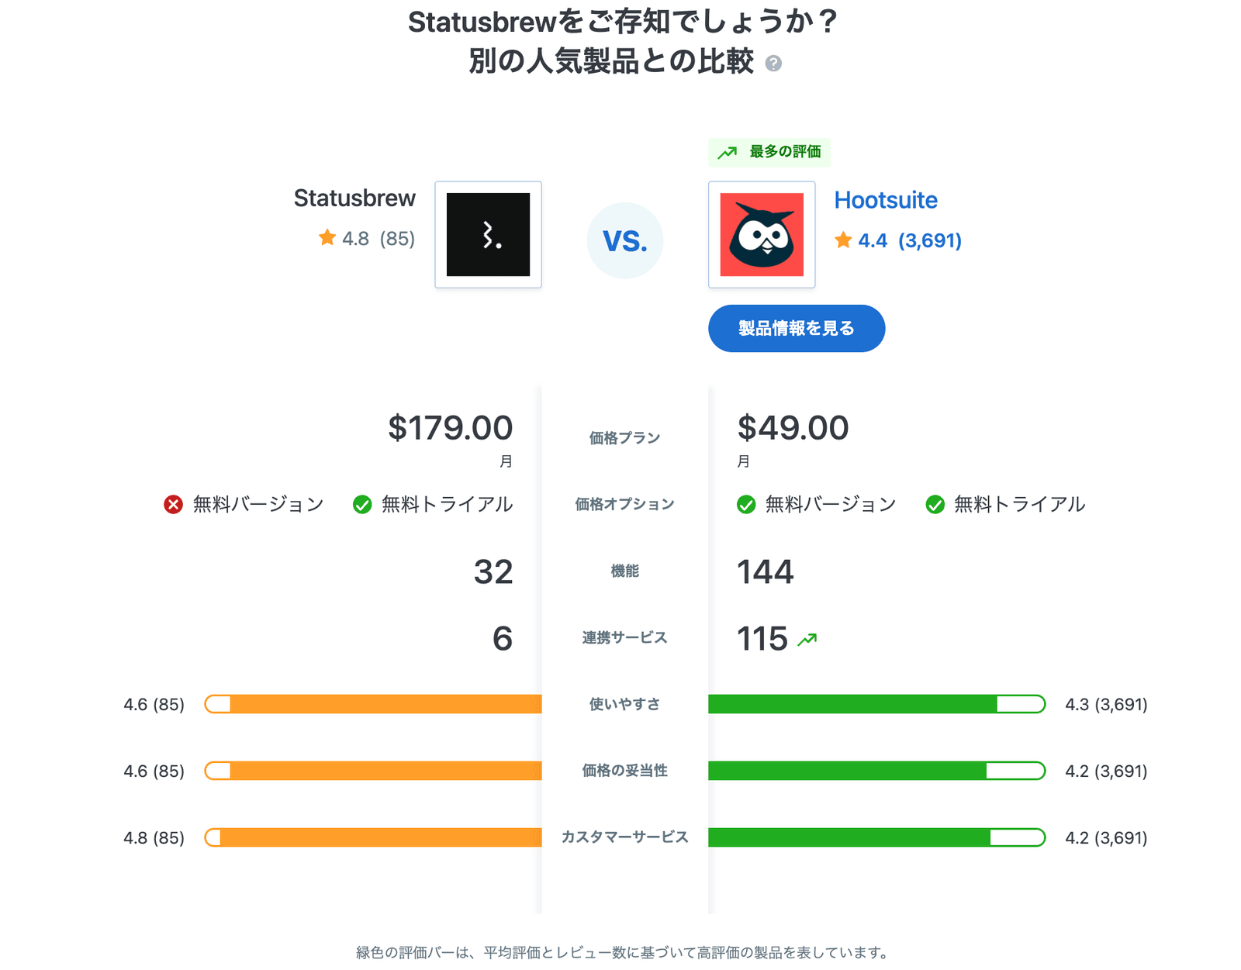Click the Statusbrew $179.00 price
The height and width of the screenshot is (970, 1241).
[x=450, y=428]
